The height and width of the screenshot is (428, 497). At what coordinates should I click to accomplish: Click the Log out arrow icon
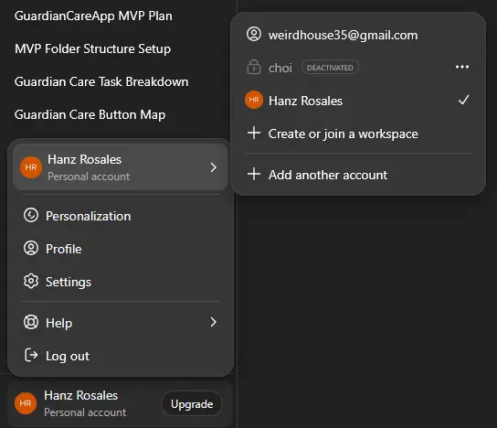(31, 355)
